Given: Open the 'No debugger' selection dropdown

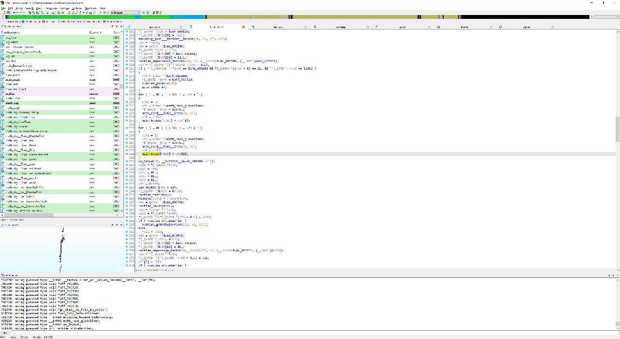Looking at the screenshot, I should click(139, 13).
